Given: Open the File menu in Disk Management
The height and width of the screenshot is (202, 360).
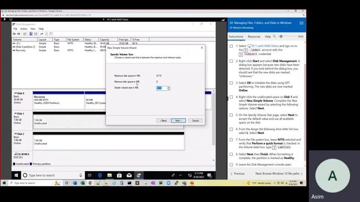Looking at the screenshot, I should [15, 29].
